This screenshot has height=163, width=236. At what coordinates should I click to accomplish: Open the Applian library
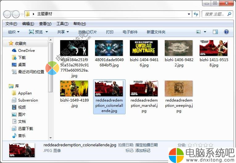(x=22, y=93)
